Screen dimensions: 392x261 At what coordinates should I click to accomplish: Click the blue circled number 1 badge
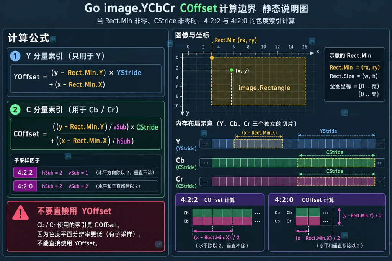click(x=15, y=56)
